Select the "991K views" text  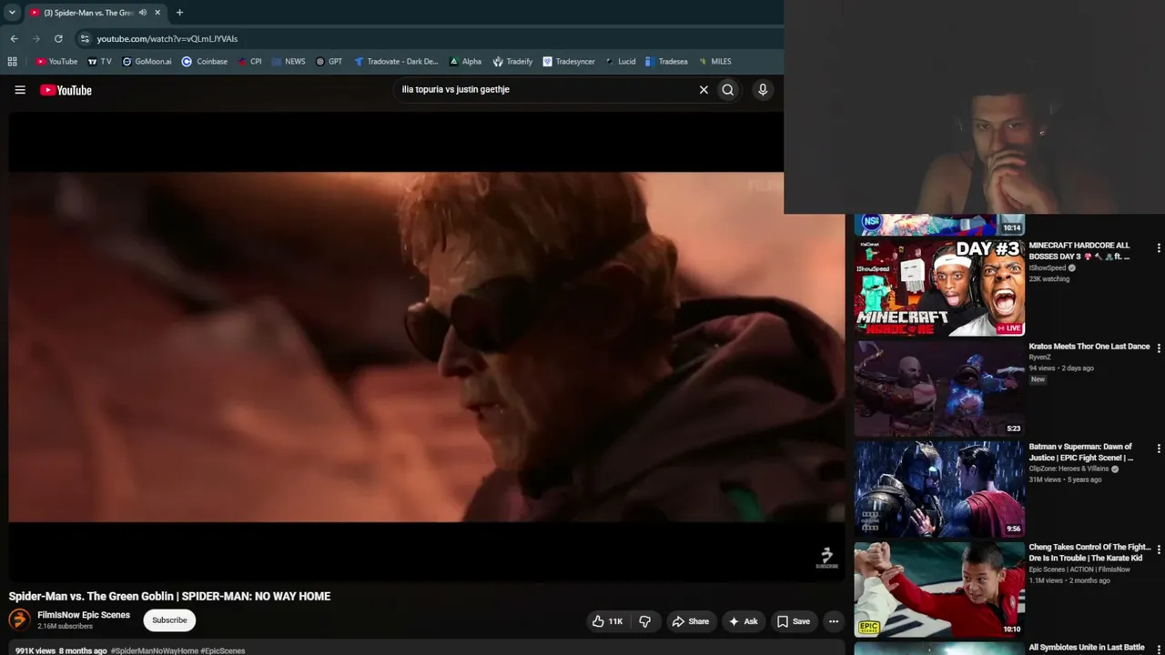[x=35, y=650]
